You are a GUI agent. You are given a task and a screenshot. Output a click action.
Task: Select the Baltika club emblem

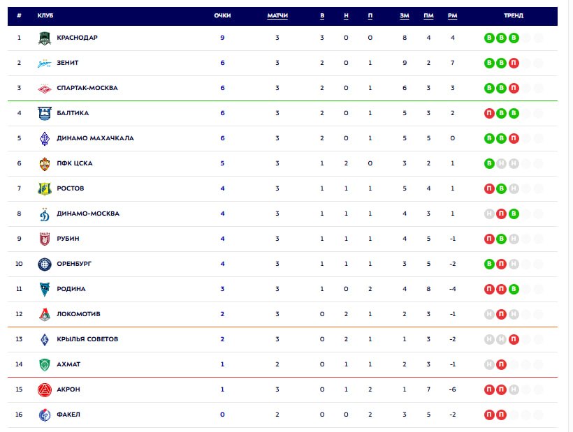(45, 114)
